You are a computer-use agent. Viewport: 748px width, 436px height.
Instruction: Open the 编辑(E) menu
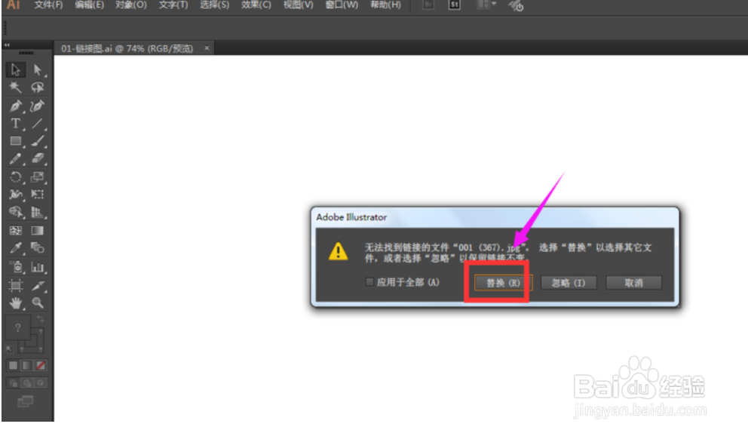89,5
